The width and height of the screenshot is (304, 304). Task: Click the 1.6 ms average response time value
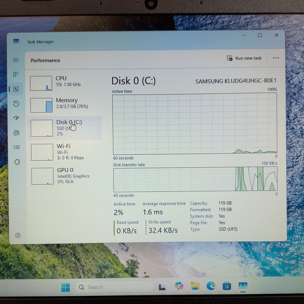click(x=153, y=212)
